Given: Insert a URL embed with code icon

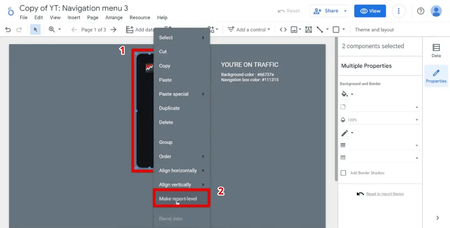Looking at the screenshot, I should point(283,29).
